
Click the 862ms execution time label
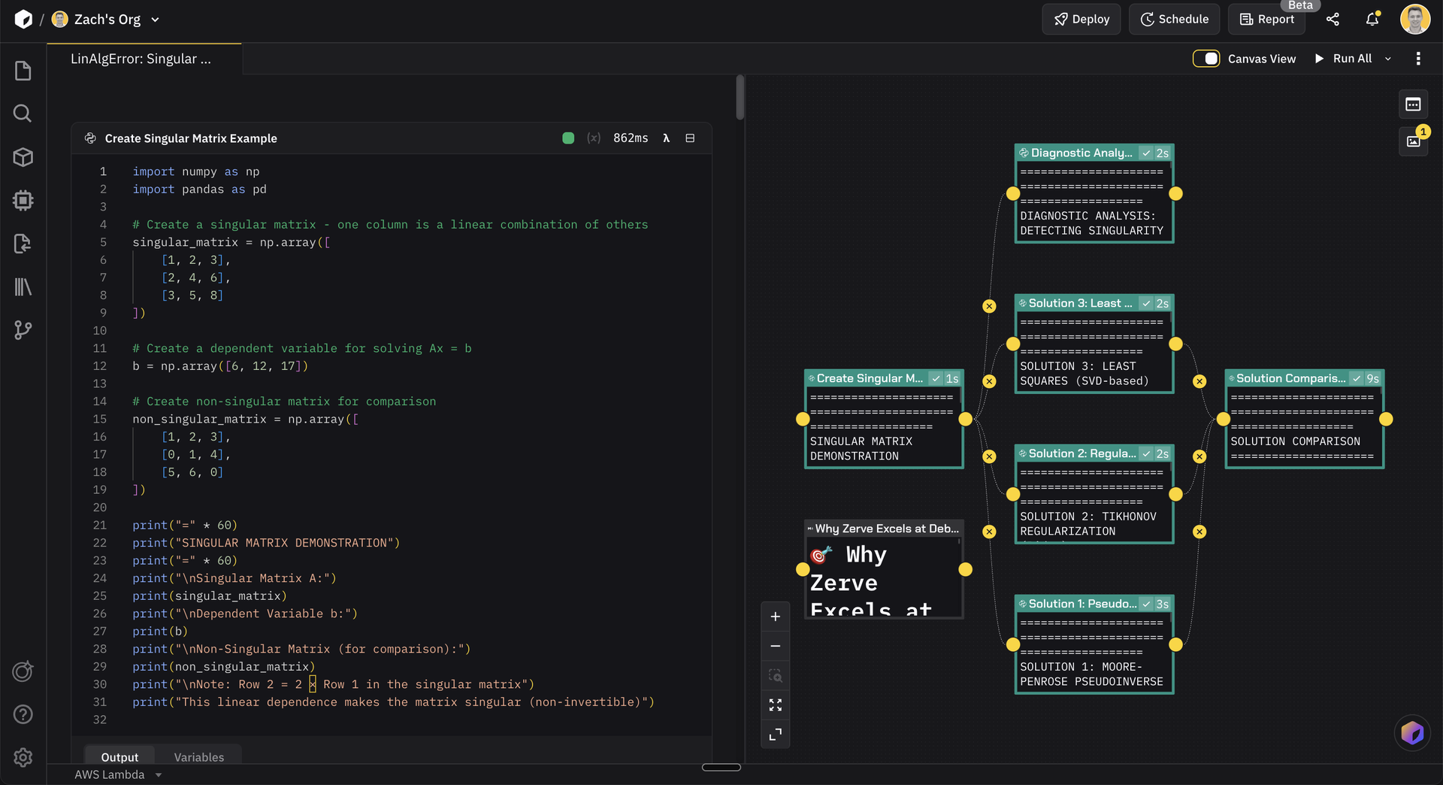coord(631,138)
